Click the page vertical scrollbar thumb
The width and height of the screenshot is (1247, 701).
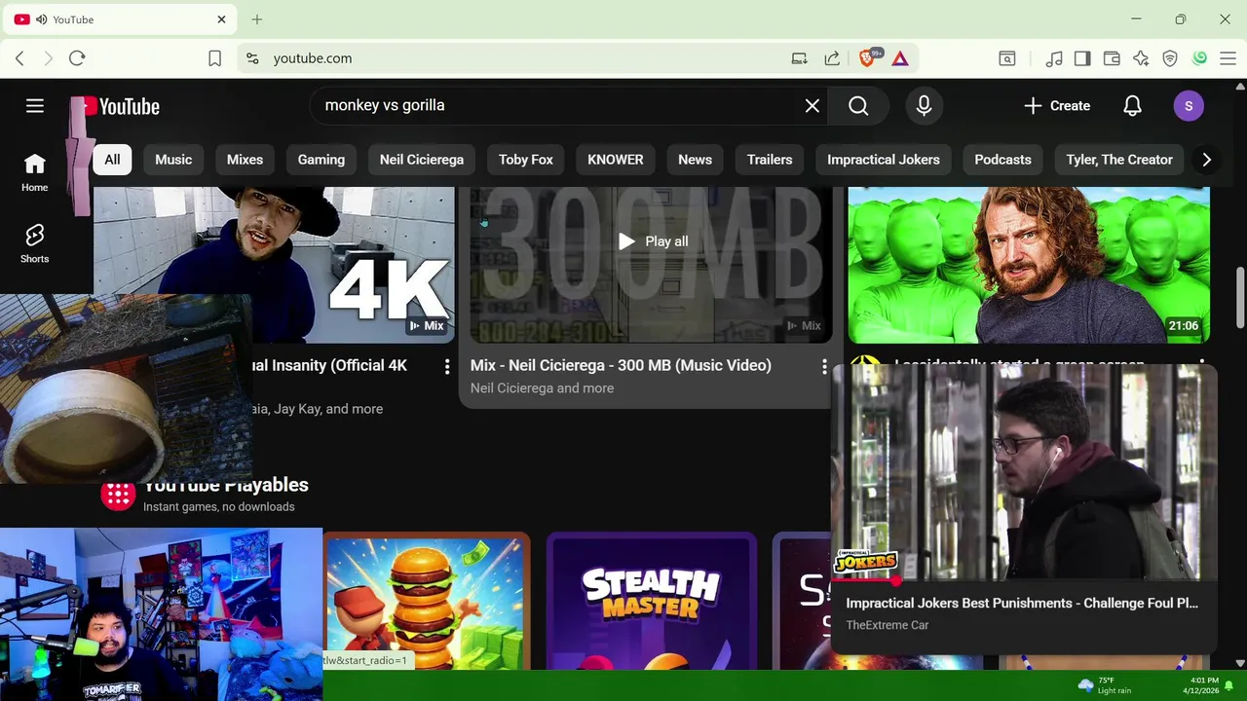pos(1240,298)
